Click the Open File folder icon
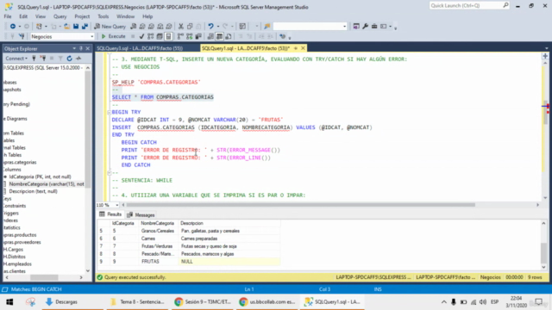The image size is (552, 310). pyautogui.click(x=66, y=27)
